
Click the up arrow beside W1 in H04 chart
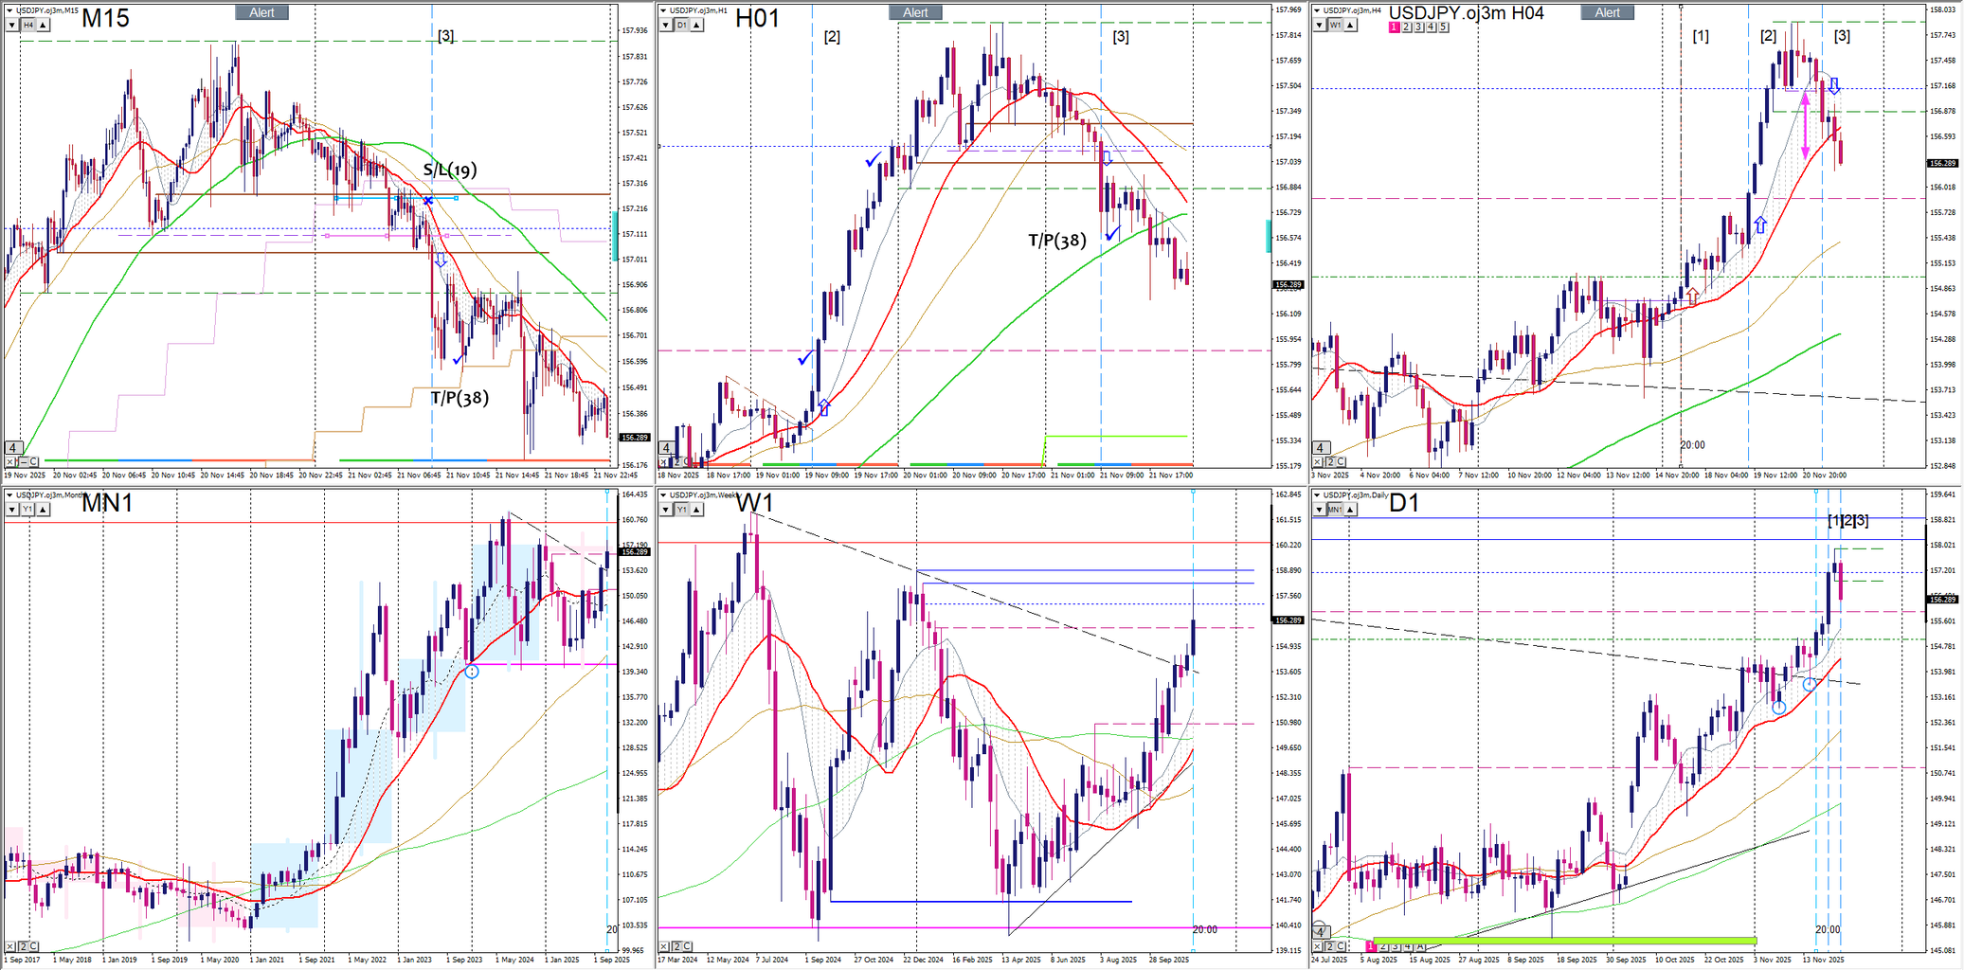point(1351,26)
